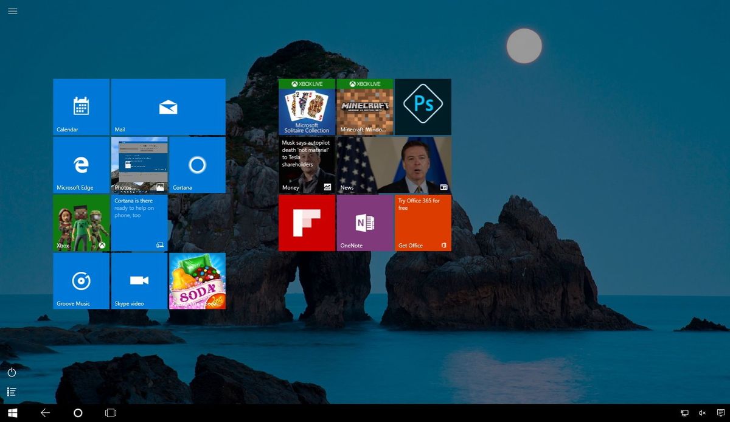Image resolution: width=730 pixels, height=422 pixels.
Task: Open the Money tile's Tesla headline
Action: point(307,164)
